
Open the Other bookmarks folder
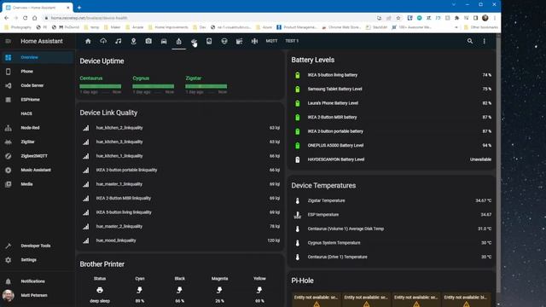tap(481, 27)
